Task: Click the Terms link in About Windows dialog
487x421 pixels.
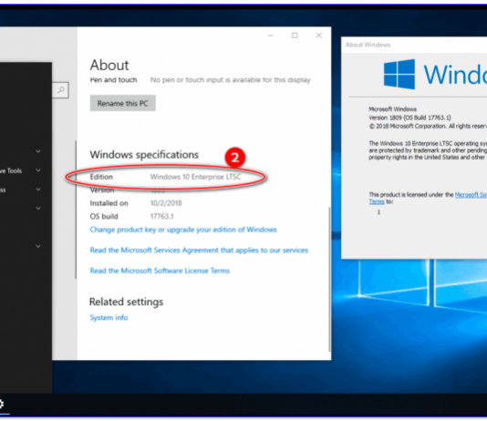Action: pyautogui.click(x=377, y=201)
